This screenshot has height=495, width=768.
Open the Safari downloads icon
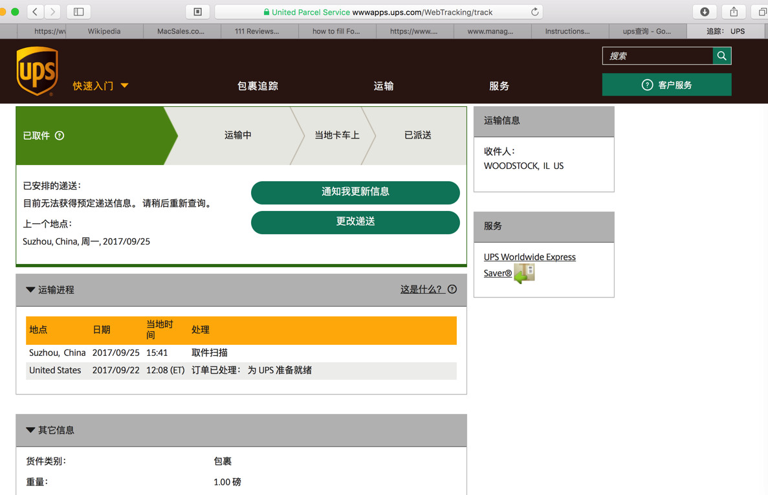pos(705,12)
